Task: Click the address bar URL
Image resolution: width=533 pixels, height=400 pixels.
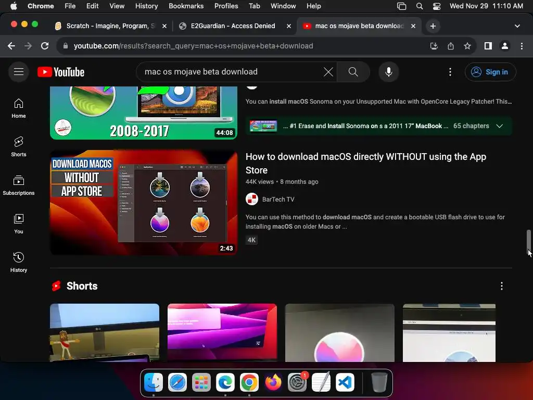Action: [193, 46]
